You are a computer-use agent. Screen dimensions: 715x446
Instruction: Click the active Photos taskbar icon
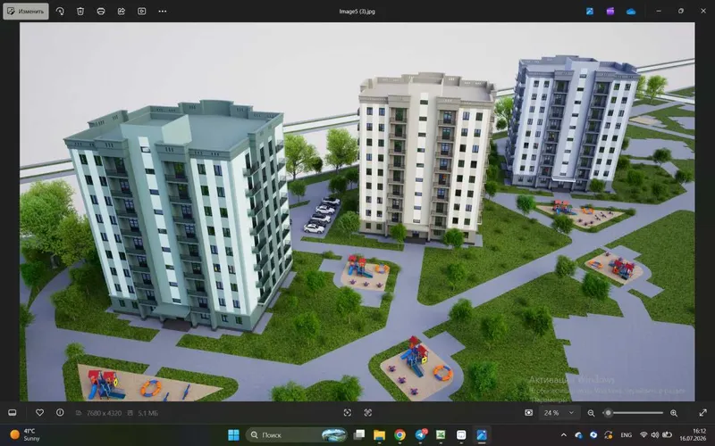click(482, 435)
